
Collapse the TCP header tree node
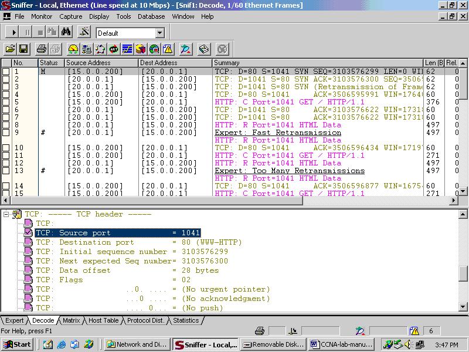coord(6,214)
